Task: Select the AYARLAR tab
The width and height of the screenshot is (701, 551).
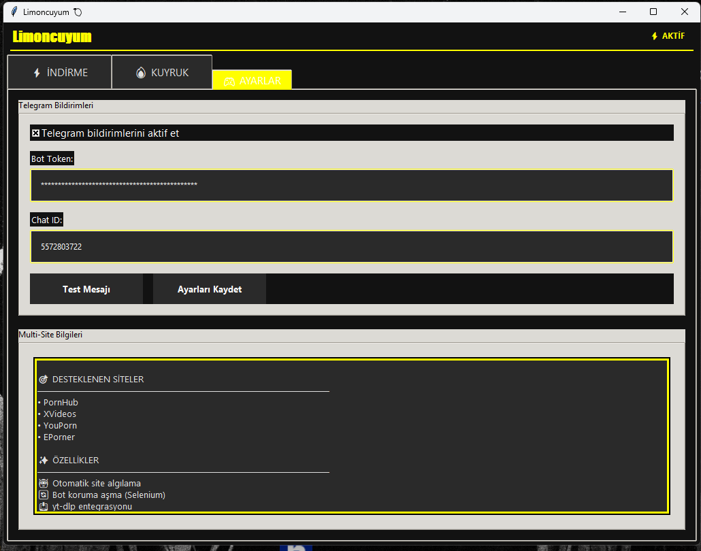Action: [252, 80]
